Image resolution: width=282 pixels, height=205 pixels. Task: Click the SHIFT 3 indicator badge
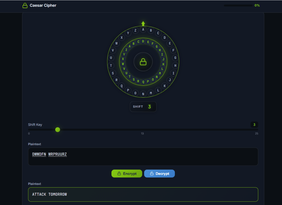[143, 107]
